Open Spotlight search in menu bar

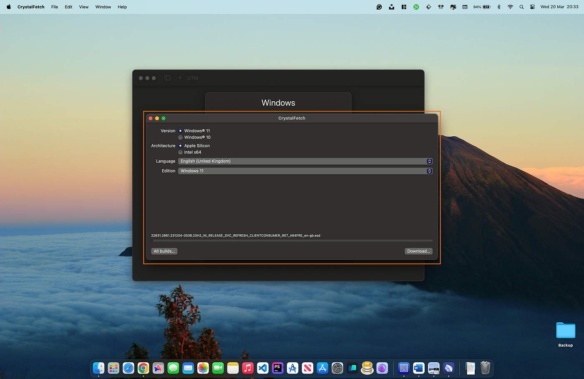point(521,7)
